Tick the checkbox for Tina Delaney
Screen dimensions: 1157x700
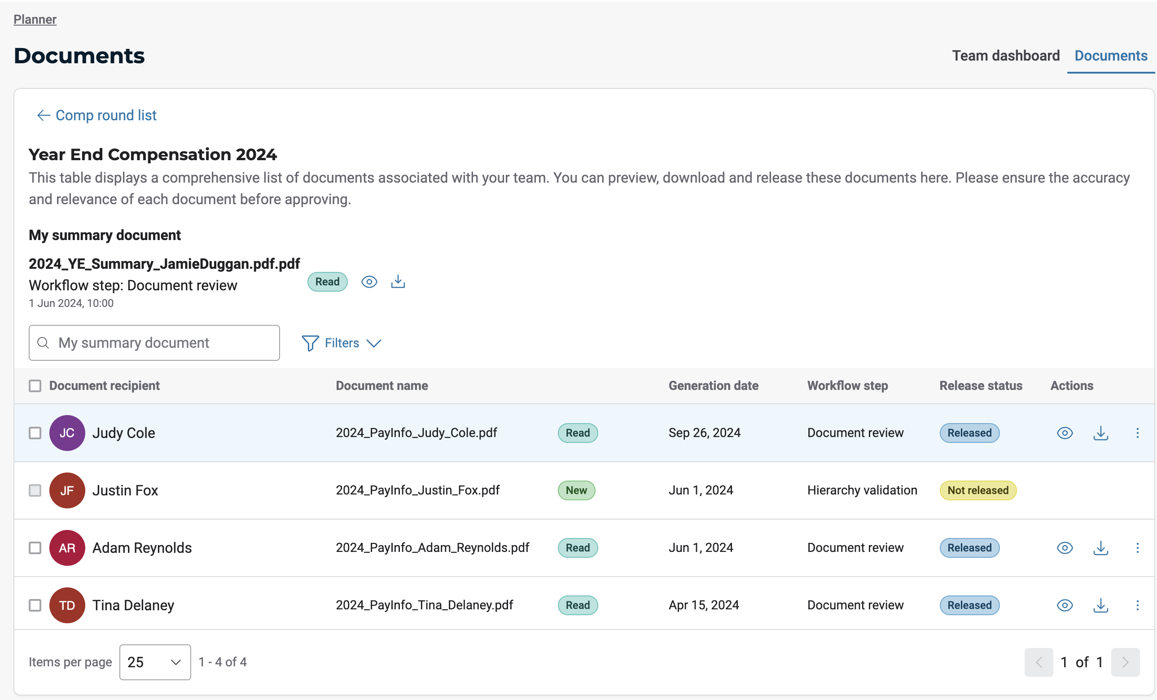coord(35,605)
